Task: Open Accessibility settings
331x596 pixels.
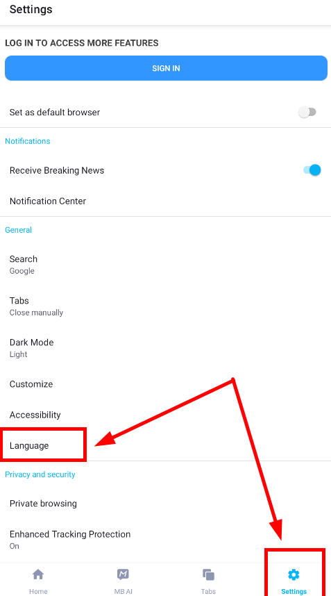Action: 165,415
